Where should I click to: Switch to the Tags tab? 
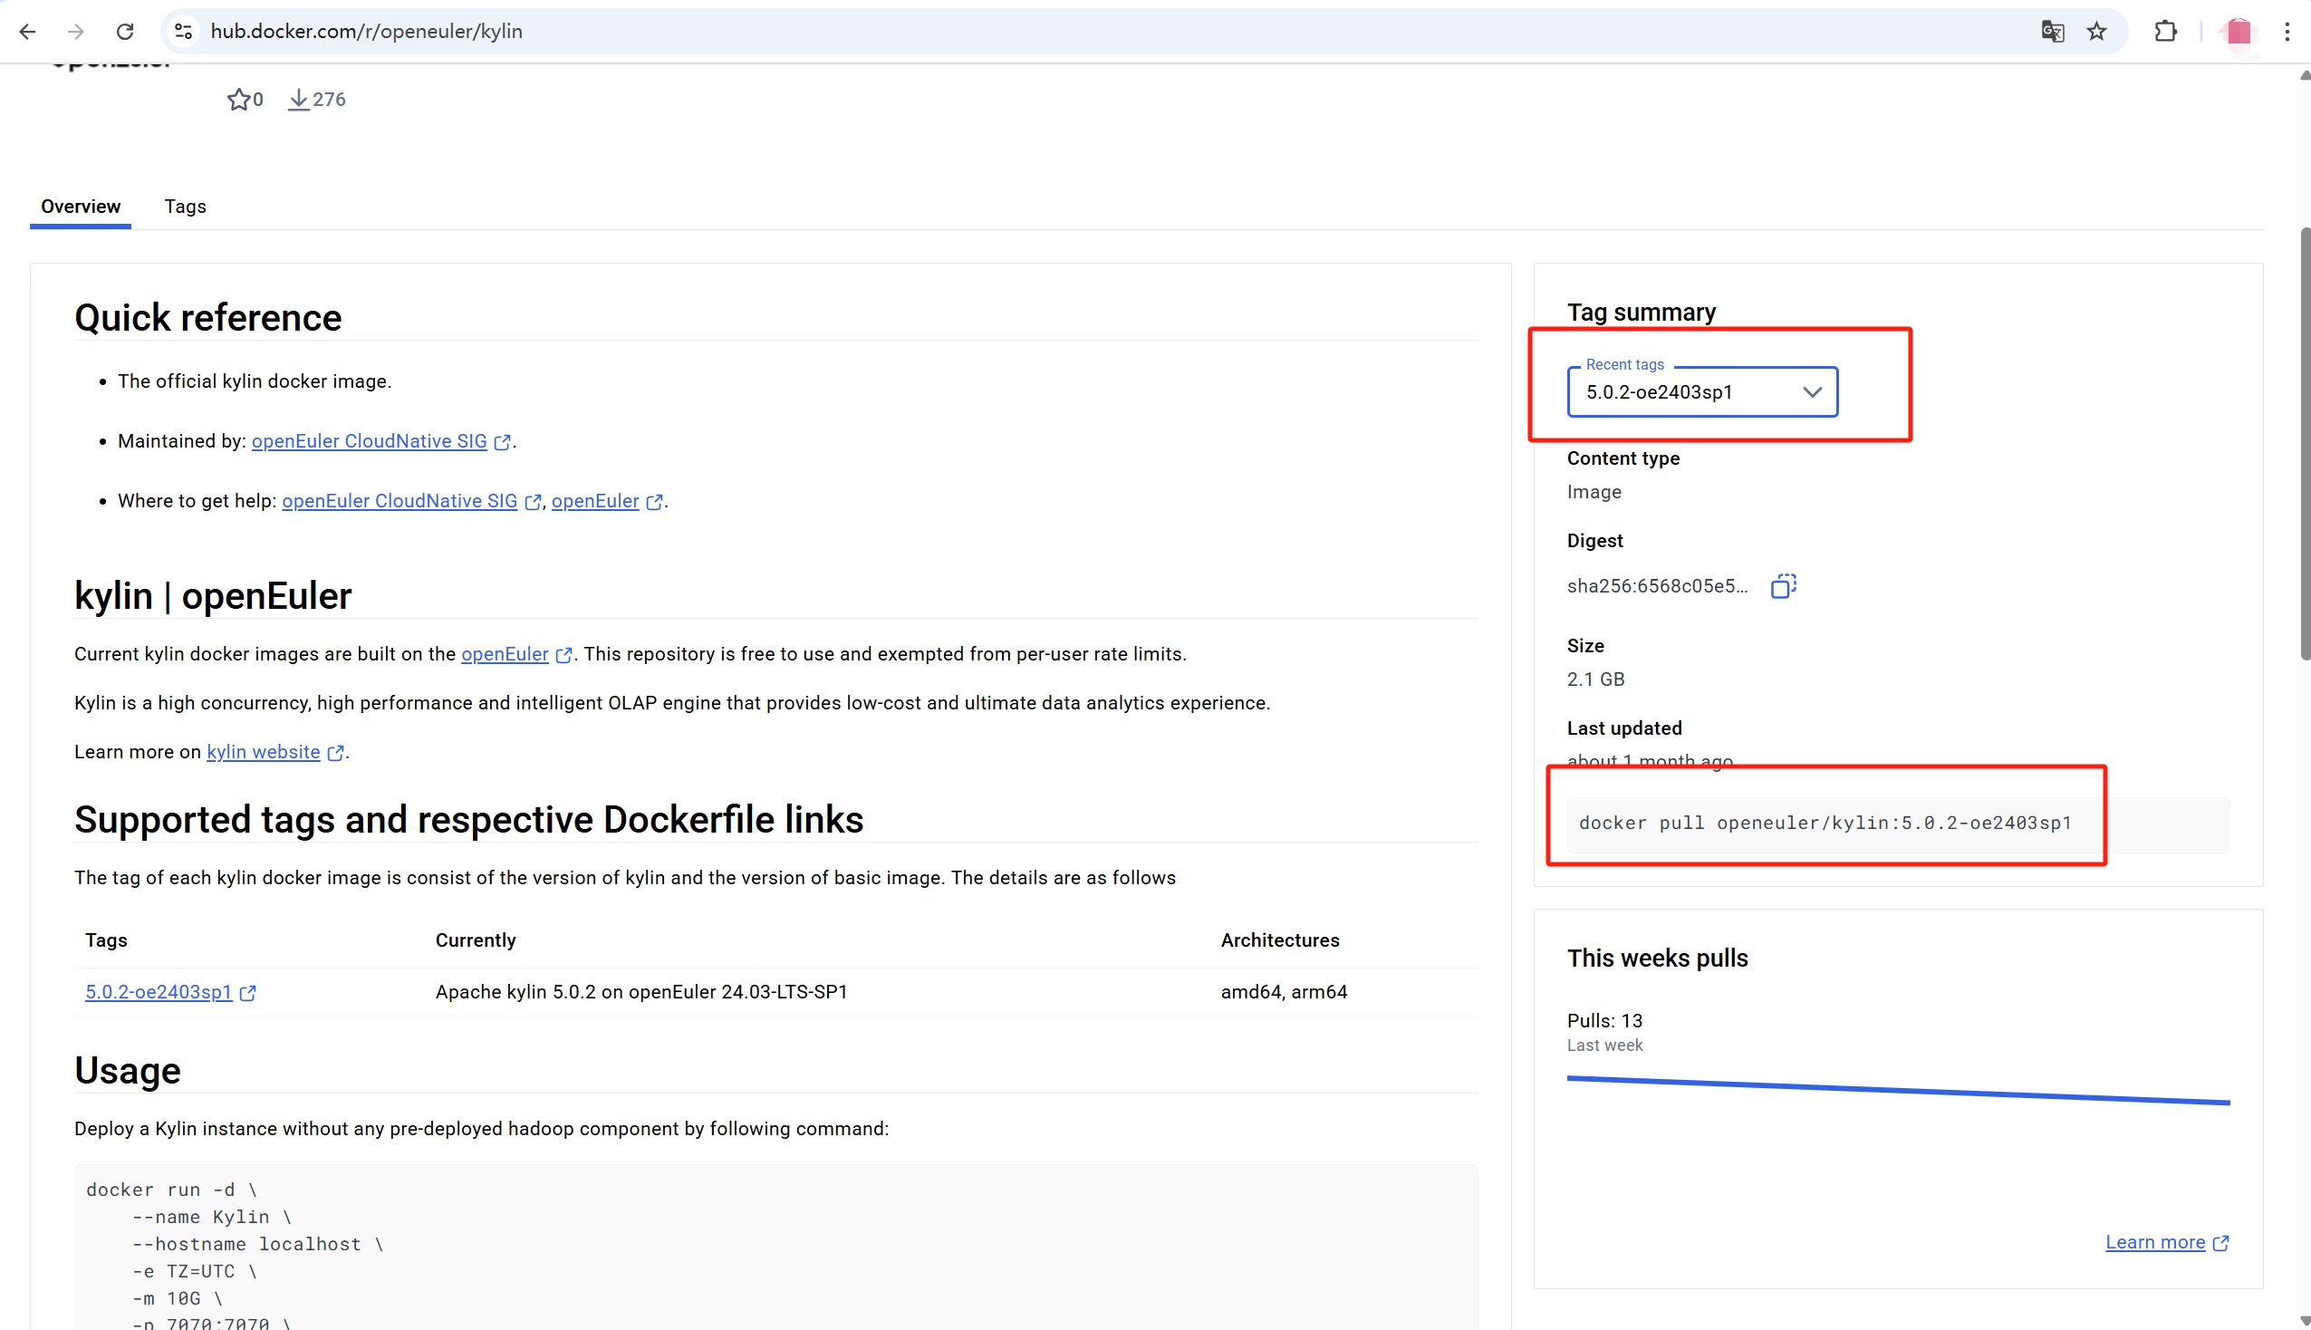pyautogui.click(x=186, y=207)
